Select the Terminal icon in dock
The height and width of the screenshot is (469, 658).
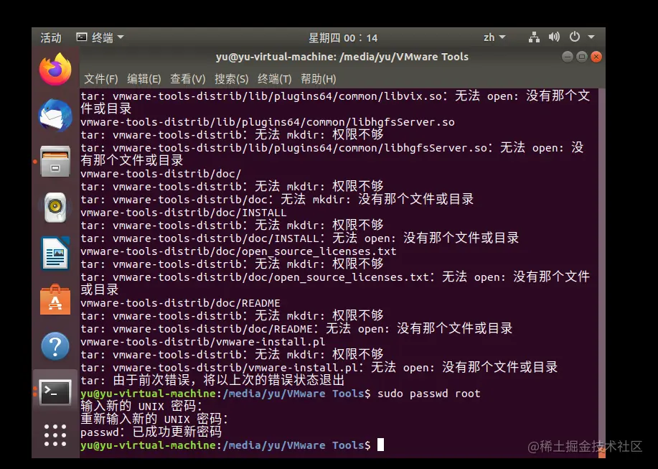click(x=55, y=392)
